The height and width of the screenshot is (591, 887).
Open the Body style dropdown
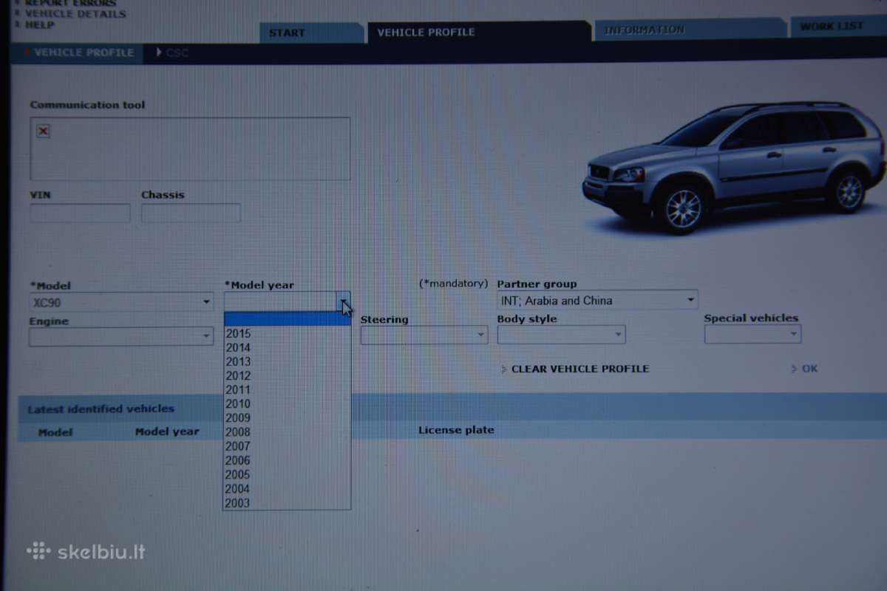[561, 335]
